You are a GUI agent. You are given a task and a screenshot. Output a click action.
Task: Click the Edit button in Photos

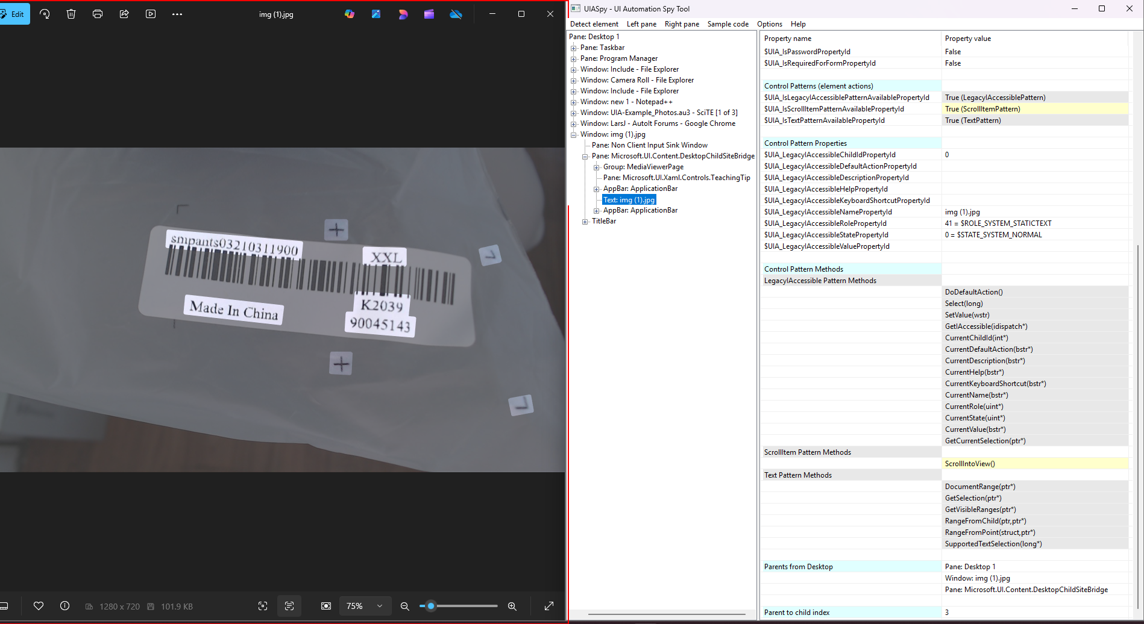[x=14, y=14]
